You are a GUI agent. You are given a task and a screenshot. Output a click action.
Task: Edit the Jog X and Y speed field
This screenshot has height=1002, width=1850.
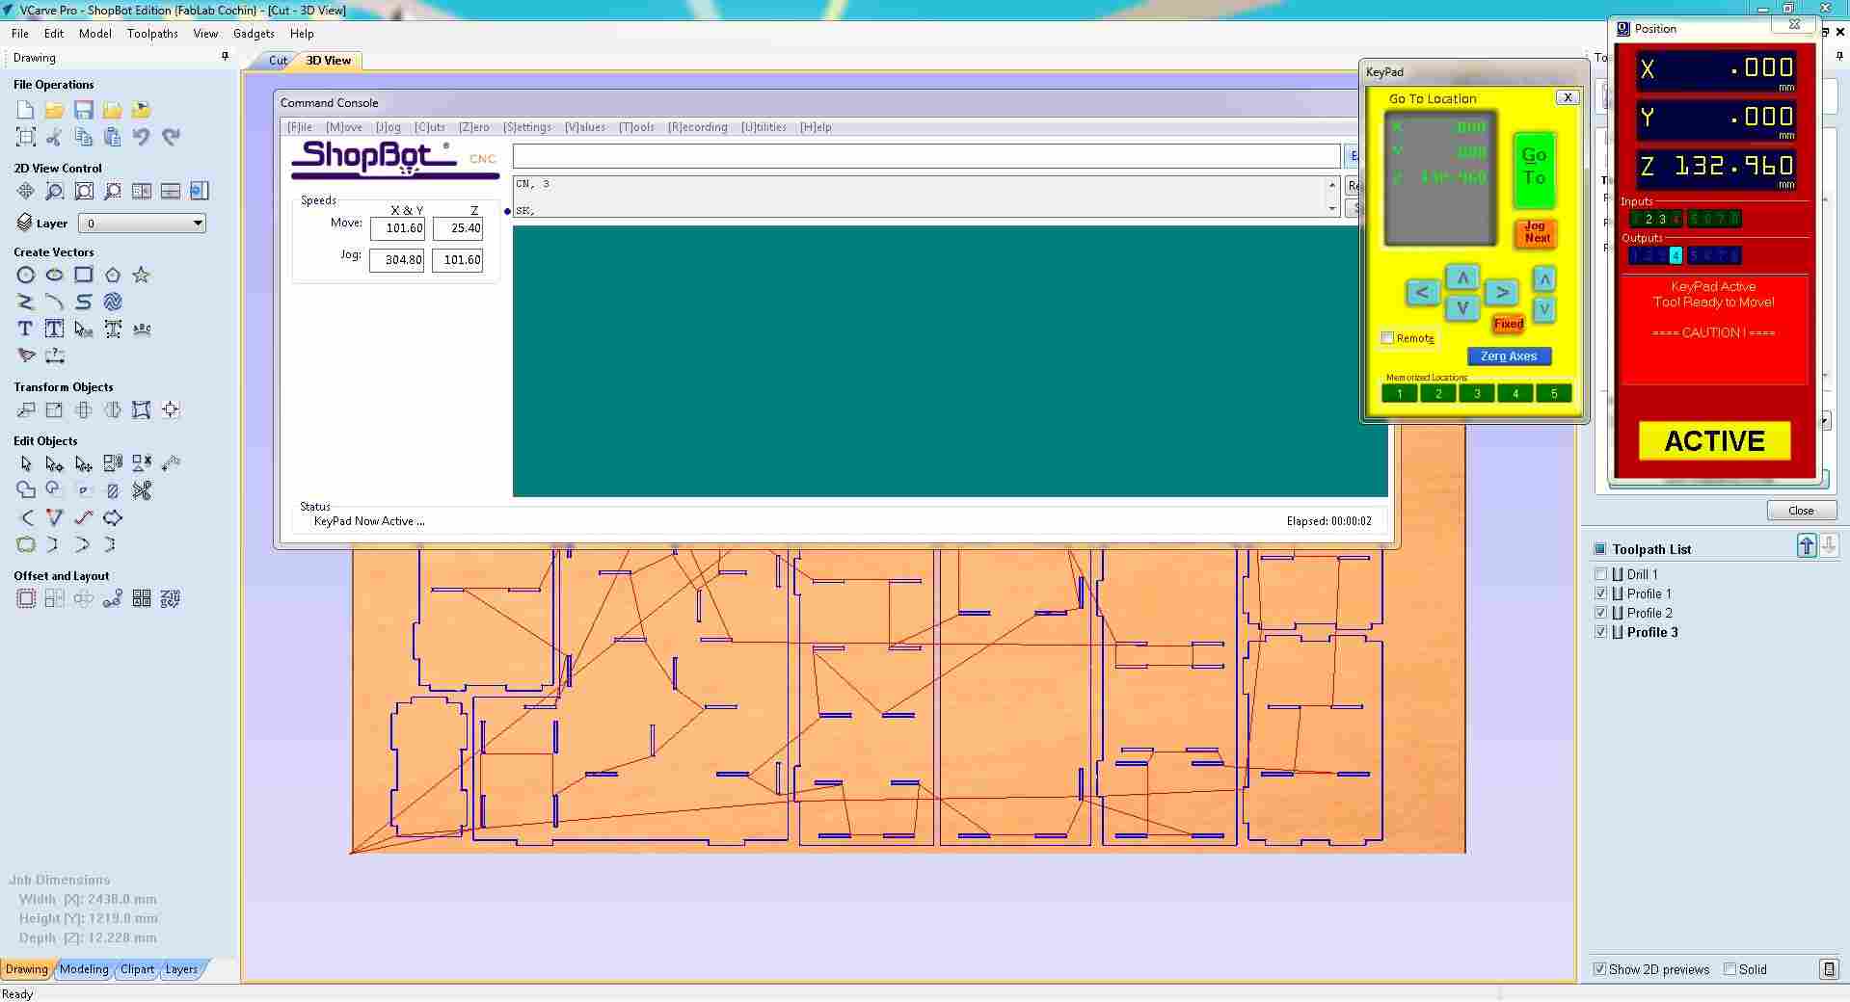397,259
